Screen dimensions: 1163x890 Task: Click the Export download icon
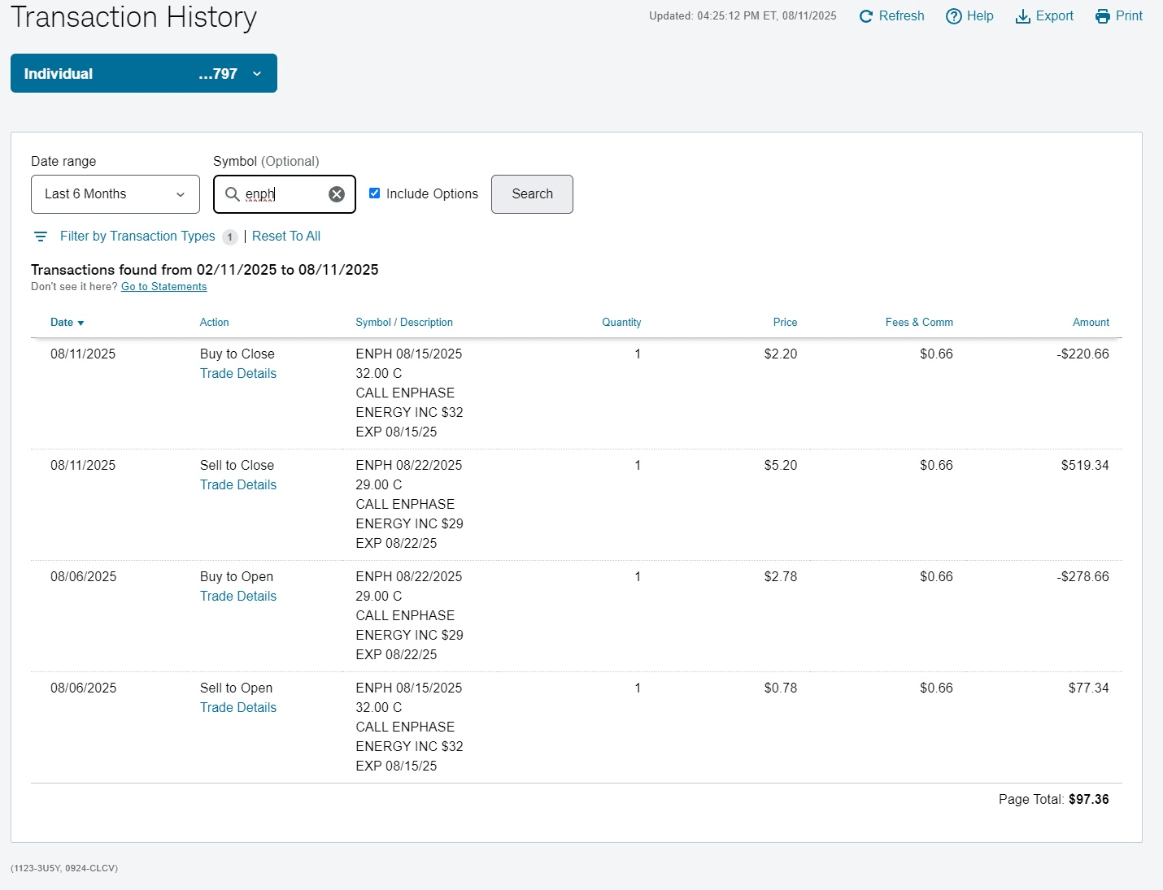click(x=1022, y=16)
